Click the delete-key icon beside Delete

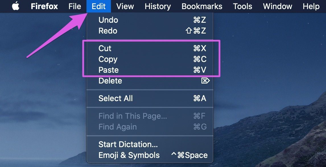(205, 81)
